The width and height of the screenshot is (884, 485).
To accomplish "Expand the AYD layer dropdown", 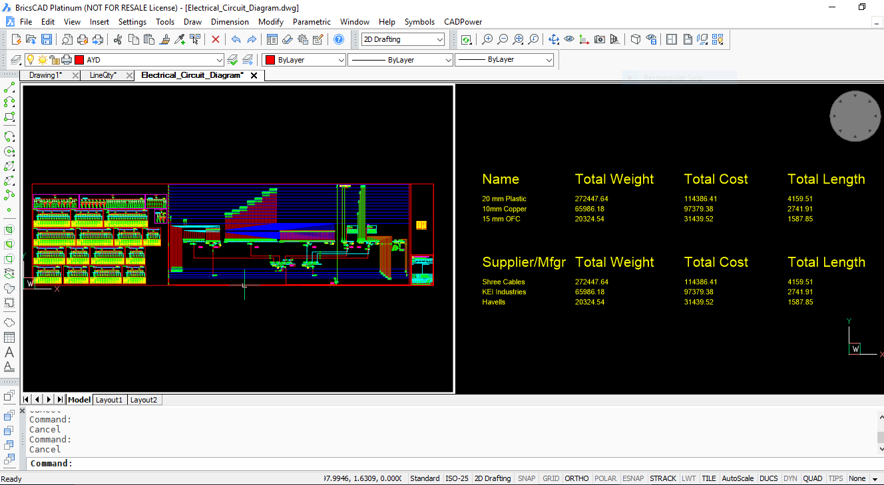I will 220,60.
